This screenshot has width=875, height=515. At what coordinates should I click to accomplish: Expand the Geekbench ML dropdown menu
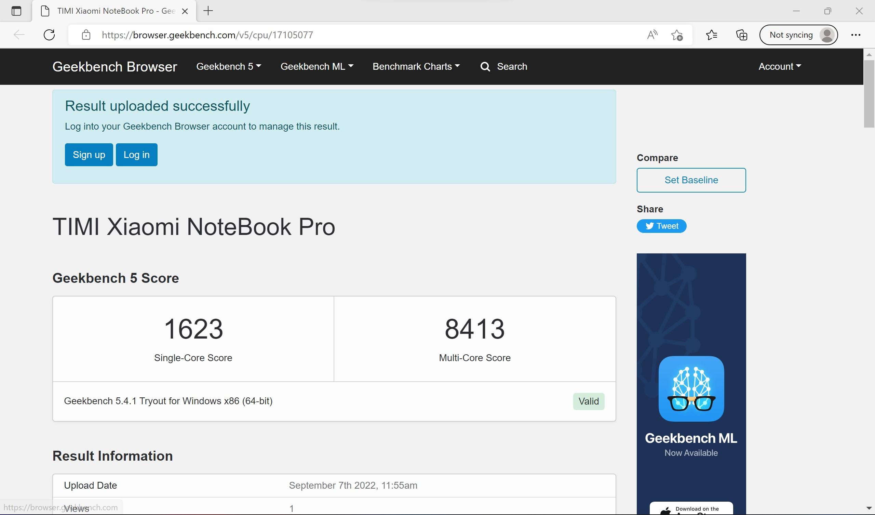pyautogui.click(x=317, y=66)
